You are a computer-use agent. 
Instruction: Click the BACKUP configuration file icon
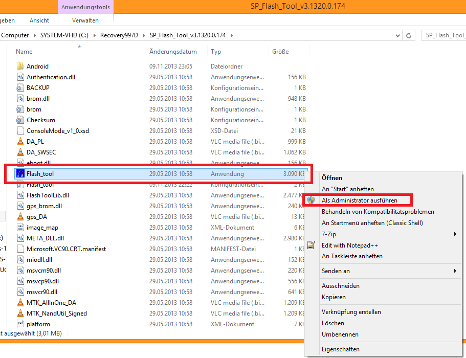[x=20, y=87]
